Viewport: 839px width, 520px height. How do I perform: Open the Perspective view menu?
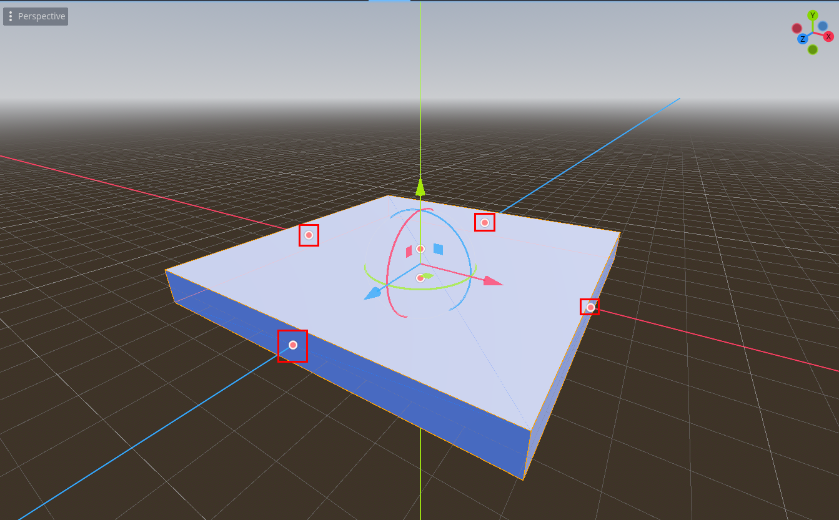pos(36,16)
